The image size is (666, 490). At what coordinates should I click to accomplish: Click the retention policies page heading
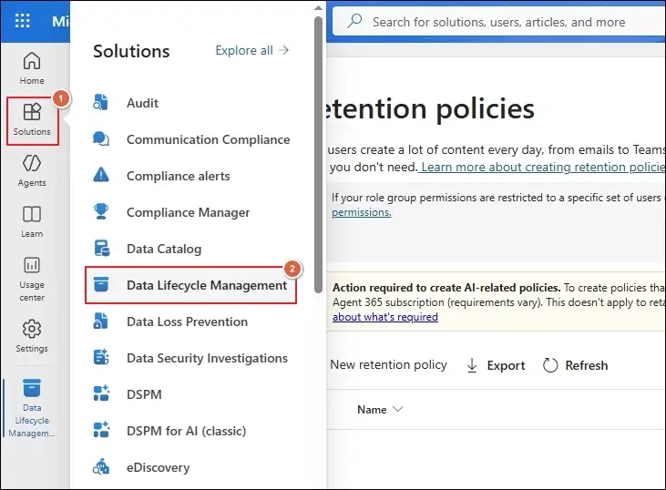point(430,108)
